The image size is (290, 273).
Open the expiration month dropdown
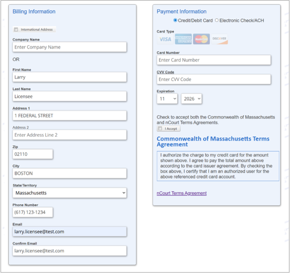coord(167,98)
